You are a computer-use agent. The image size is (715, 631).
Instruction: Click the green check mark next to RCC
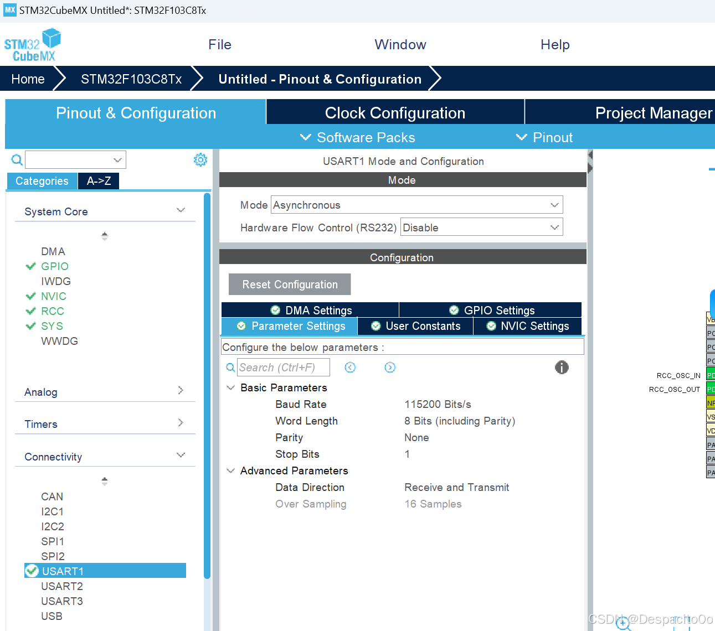[x=31, y=311]
